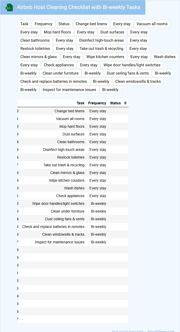Select 'Mop hard floors' table row cell
The width and height of the screenshot is (180, 332).
tap(72, 126)
